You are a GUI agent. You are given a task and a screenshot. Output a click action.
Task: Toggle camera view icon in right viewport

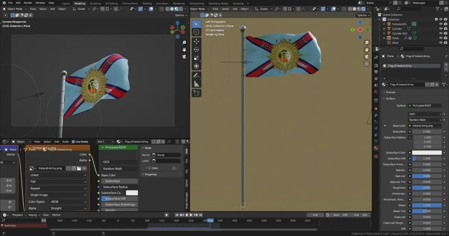point(367,57)
